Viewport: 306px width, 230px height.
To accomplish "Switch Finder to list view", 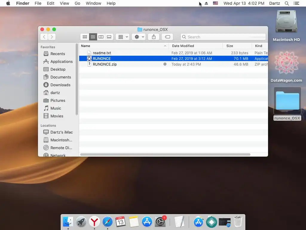I will click(x=93, y=37).
